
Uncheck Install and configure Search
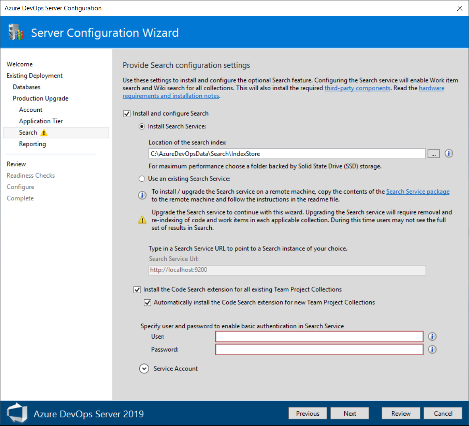(x=127, y=113)
